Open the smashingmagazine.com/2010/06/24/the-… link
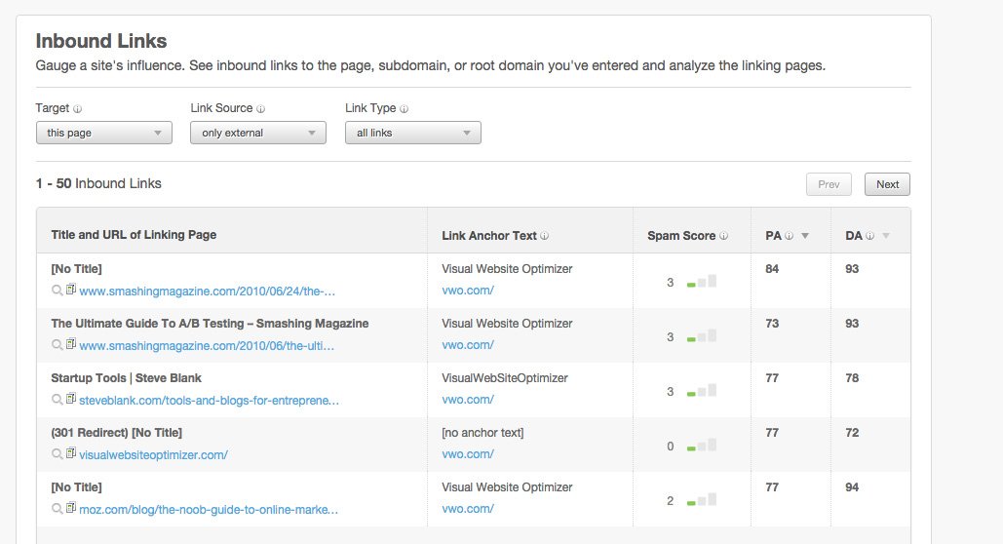This screenshot has height=544, width=1003. 208,291
